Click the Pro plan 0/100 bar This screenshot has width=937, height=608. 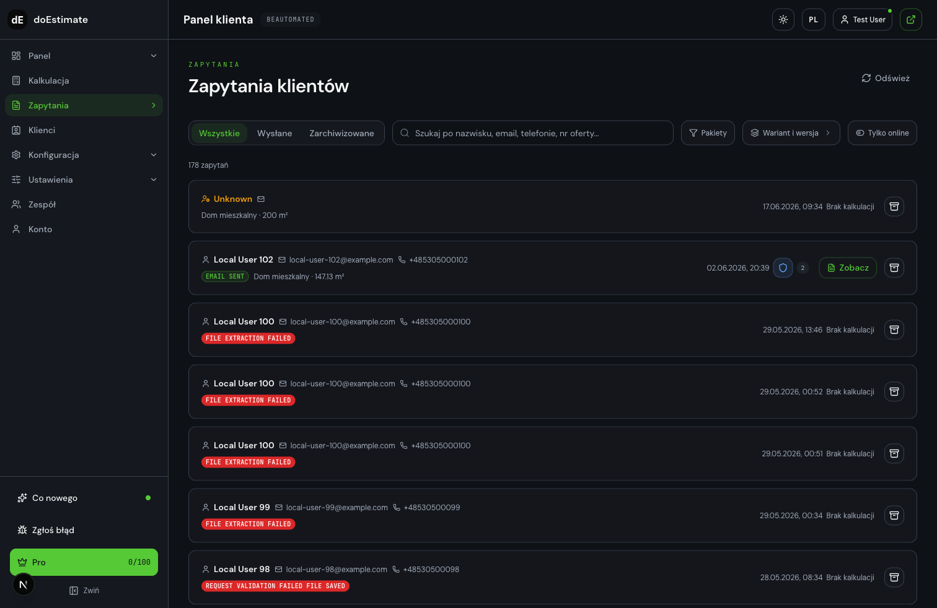coord(84,562)
